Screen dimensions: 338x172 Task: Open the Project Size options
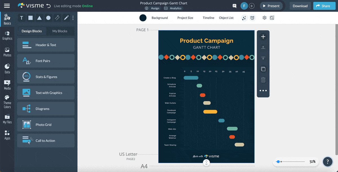coord(185,18)
